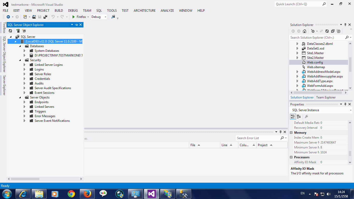Collapse the Databases node
This screenshot has height=199, width=354.
tap(20, 46)
